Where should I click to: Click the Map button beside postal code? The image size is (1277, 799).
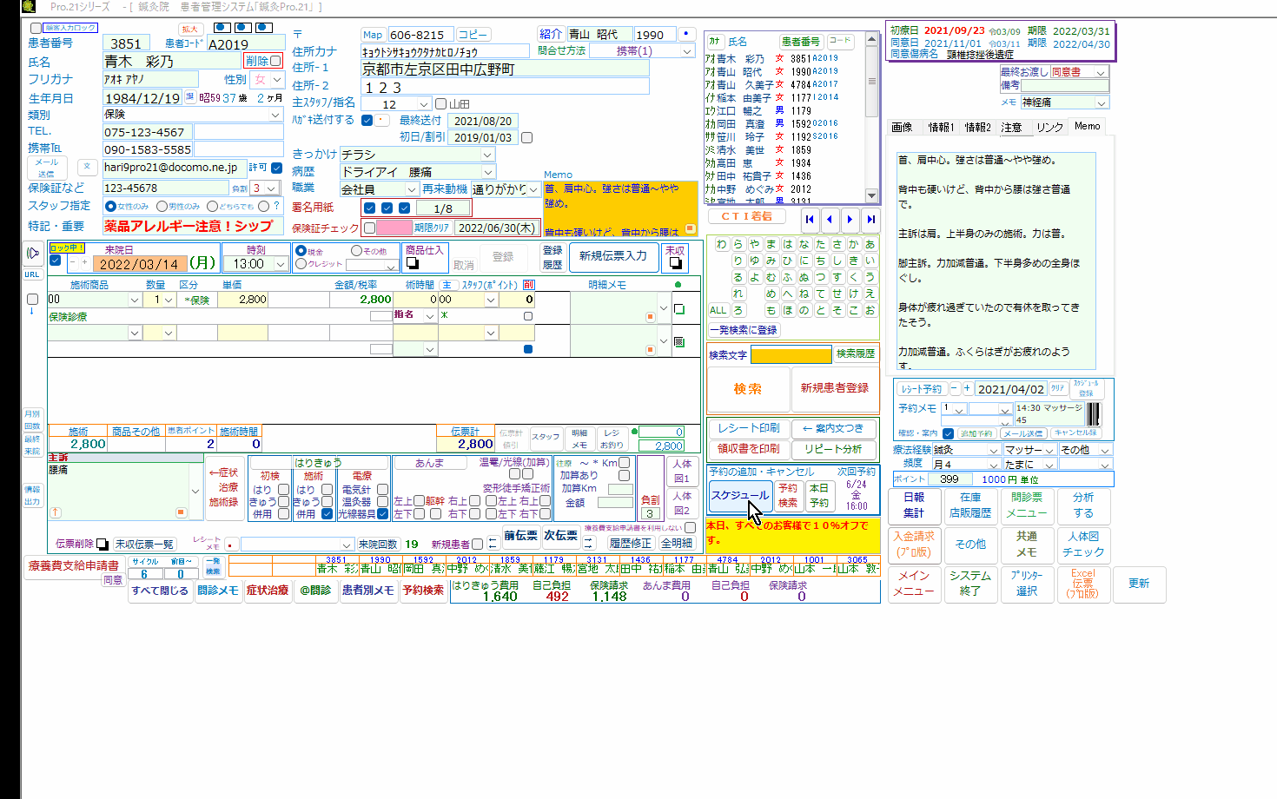373,35
